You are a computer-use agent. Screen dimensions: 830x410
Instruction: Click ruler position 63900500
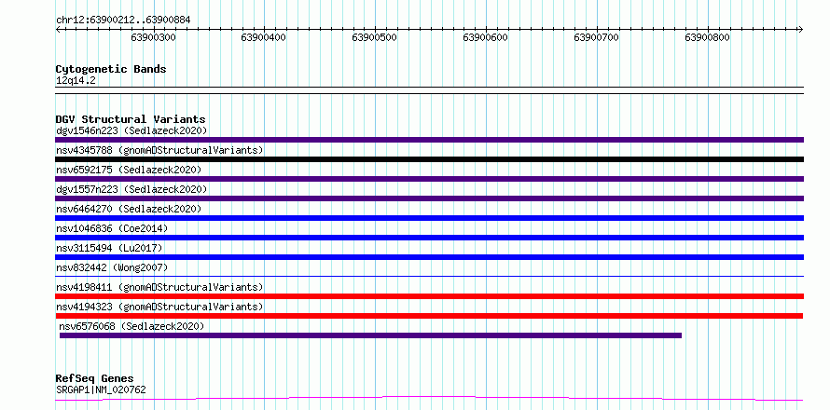point(374,37)
